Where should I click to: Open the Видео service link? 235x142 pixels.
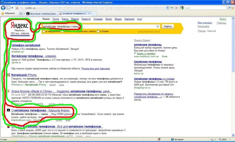(118, 19)
